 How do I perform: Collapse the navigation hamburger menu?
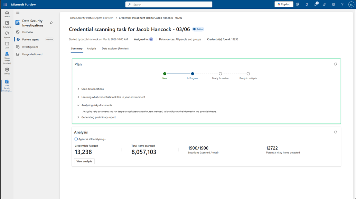click(18, 13)
